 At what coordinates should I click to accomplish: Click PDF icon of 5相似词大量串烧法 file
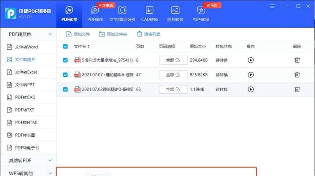tap(78, 60)
